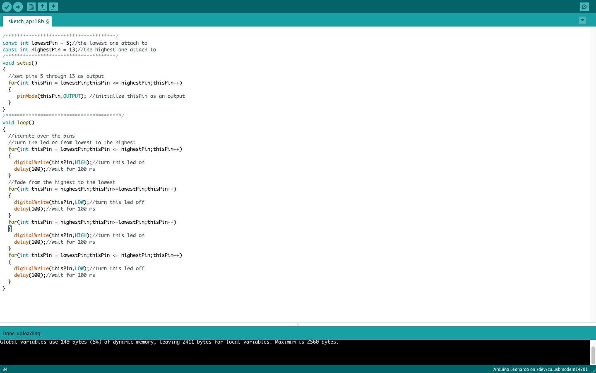The height and width of the screenshot is (373, 596).
Task: Click '//fade from the highest to the lowest' comment
Action: (x=62, y=182)
